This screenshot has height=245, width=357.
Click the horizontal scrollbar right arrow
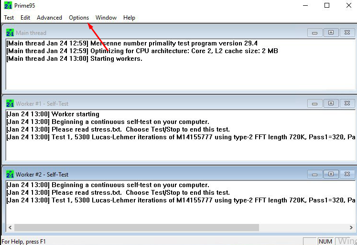[351, 227]
